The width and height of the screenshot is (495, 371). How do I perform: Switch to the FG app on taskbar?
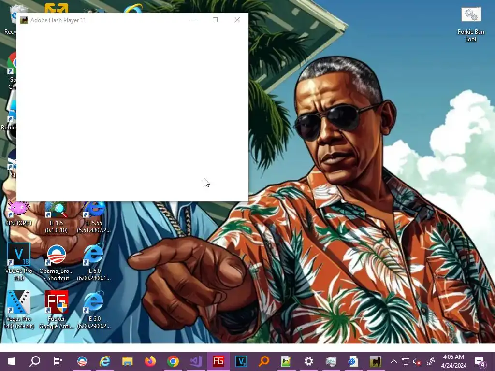click(x=218, y=361)
